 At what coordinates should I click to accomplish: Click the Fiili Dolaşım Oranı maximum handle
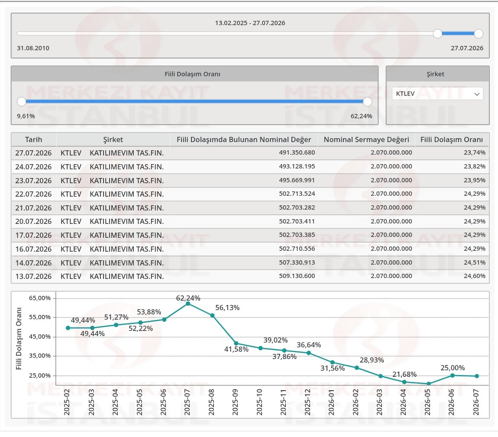368,102
